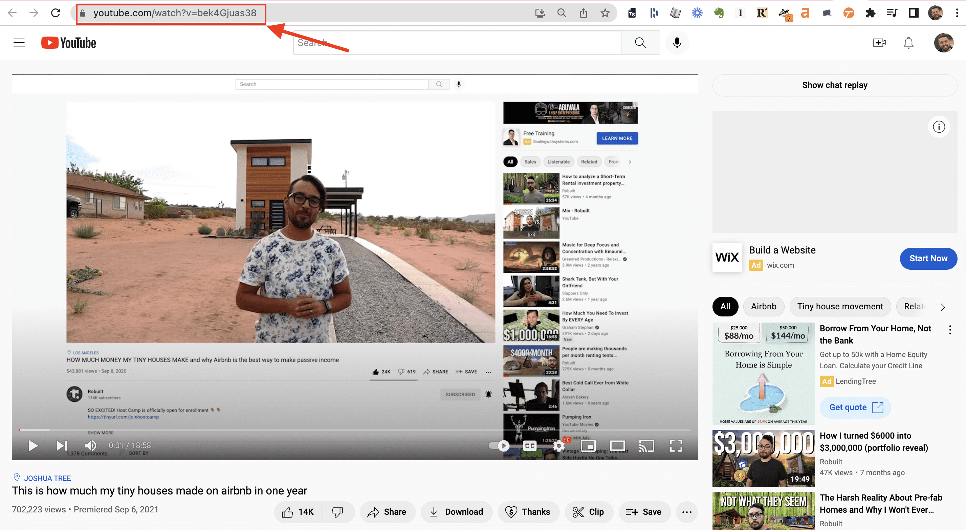Mute the video volume

coord(90,446)
